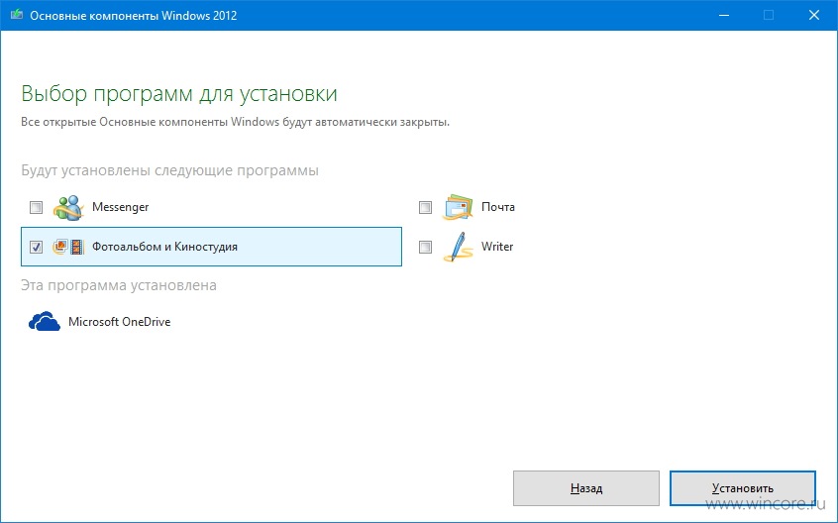This screenshot has height=523, width=838.
Task: Click the Writer pen icon
Action: pos(458,247)
